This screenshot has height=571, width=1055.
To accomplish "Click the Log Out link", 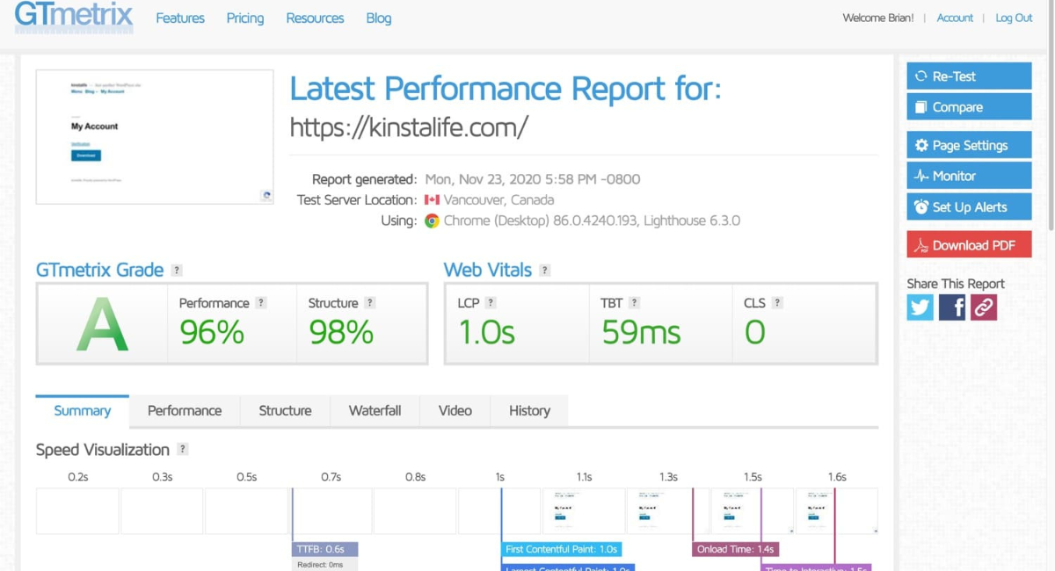I will [1014, 18].
